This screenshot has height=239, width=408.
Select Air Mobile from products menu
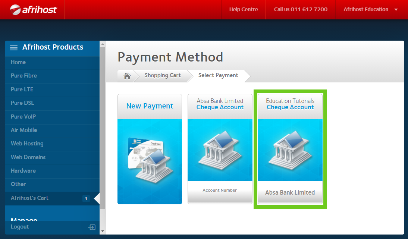point(24,130)
